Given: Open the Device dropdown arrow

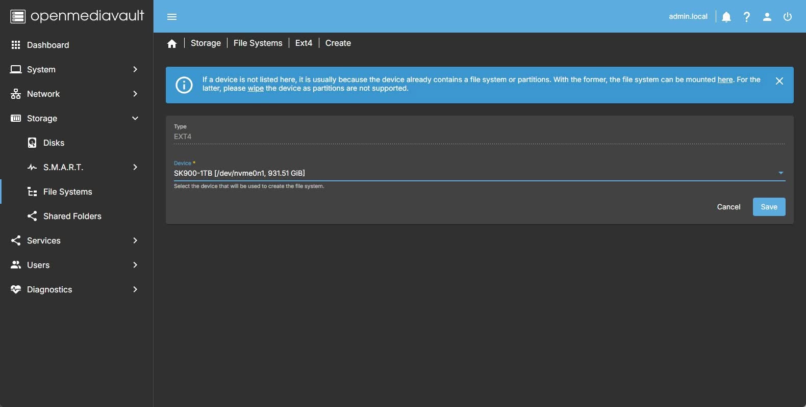Looking at the screenshot, I should click(780, 173).
